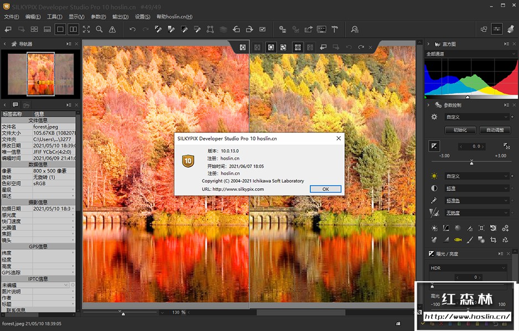Click the crop tool icon in parameter panel
Screen dimensions: 519x331
[493, 240]
